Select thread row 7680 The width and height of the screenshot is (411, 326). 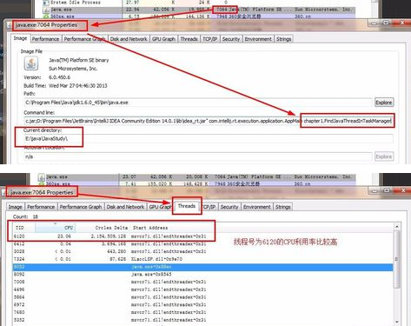pyautogui.click(x=202, y=312)
